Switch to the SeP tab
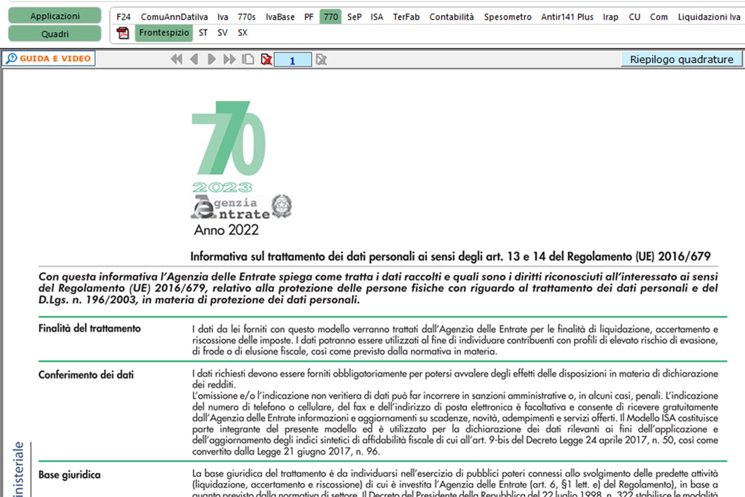745x497 pixels. [354, 17]
